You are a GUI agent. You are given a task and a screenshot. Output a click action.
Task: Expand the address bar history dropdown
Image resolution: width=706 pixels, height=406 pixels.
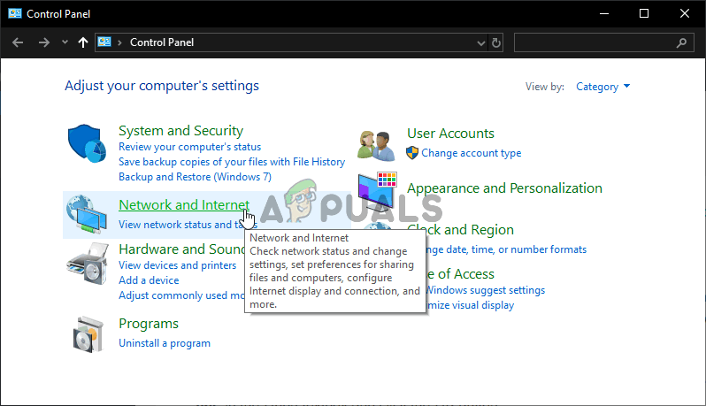(481, 42)
